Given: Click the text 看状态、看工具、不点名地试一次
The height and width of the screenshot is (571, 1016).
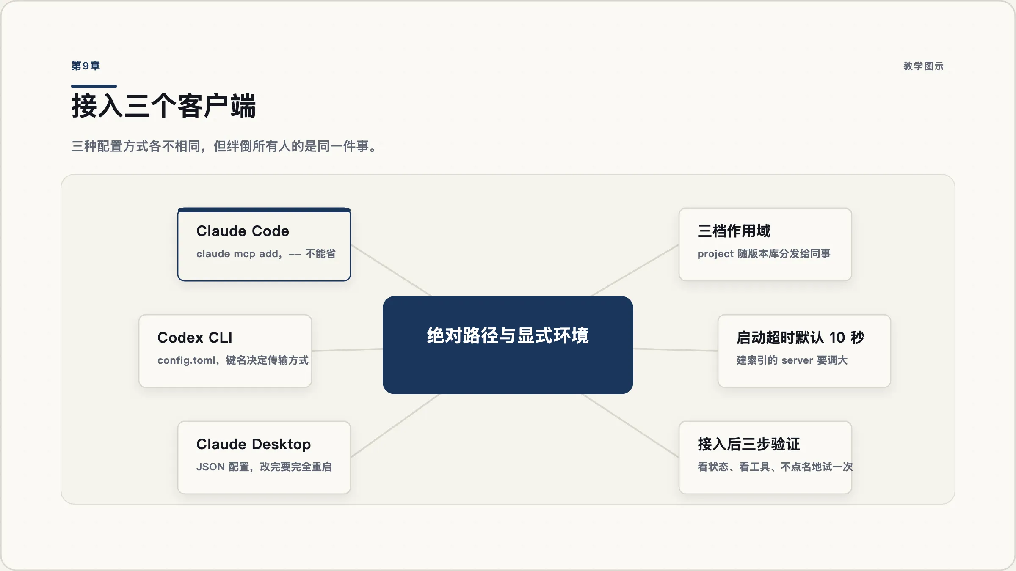Looking at the screenshot, I should pos(775,467).
